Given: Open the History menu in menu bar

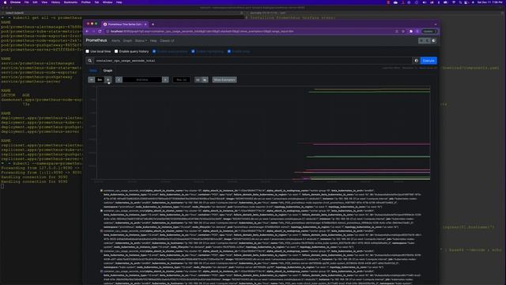Looking at the screenshot, I should click(x=55, y=2).
